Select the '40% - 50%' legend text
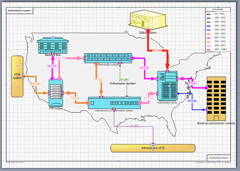The height and width of the screenshot is (171, 240). coord(220,30)
